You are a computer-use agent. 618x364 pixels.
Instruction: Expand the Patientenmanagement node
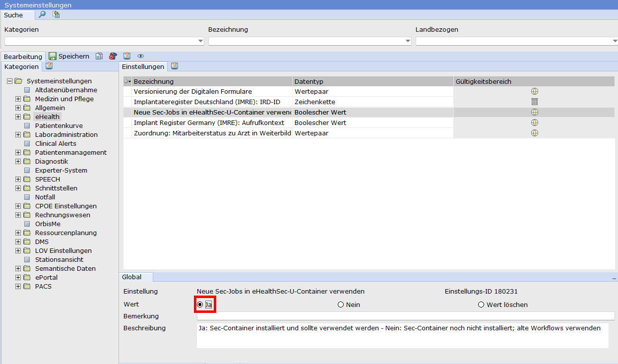coord(18,152)
